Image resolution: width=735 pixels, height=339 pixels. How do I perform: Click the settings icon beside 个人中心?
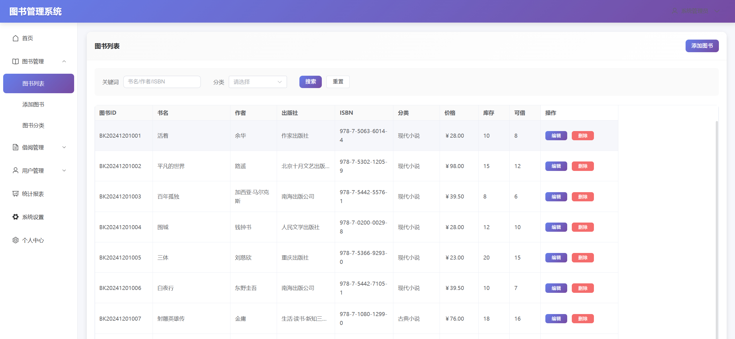click(x=16, y=240)
